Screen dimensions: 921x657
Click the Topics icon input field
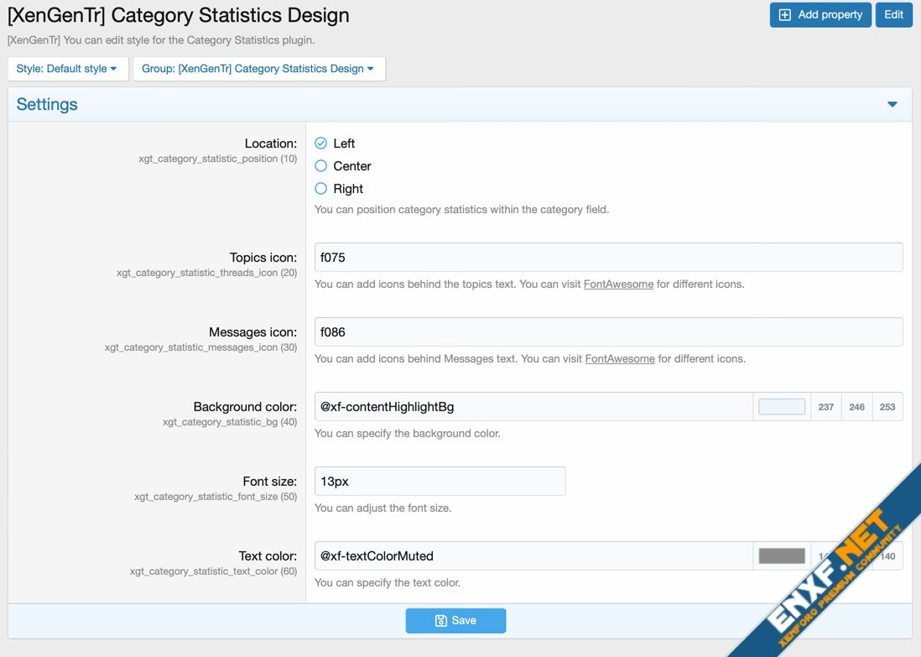click(608, 258)
